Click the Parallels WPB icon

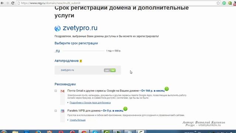pyautogui.click(x=62, y=111)
